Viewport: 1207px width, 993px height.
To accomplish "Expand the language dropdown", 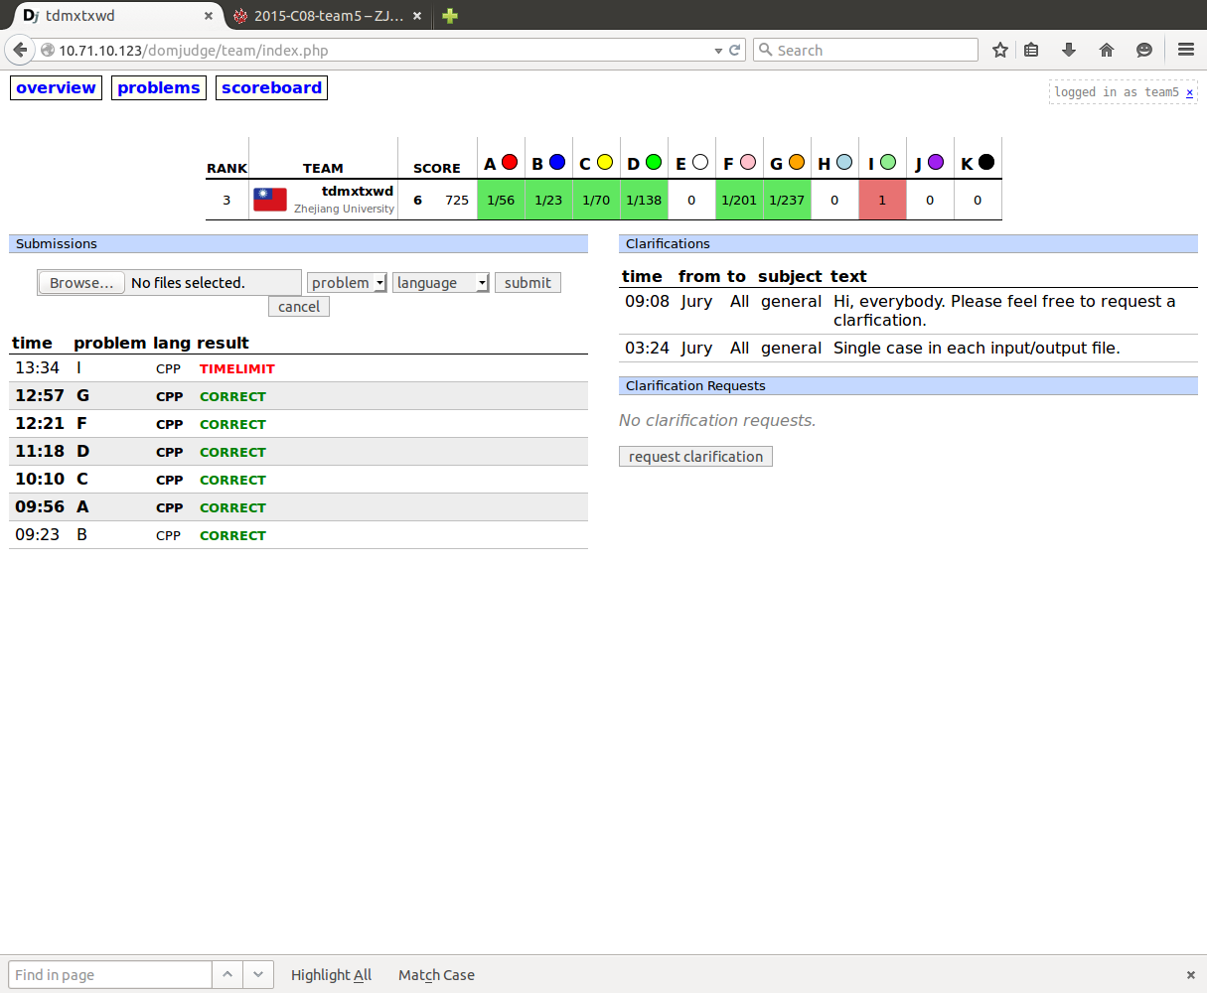I will (x=441, y=283).
